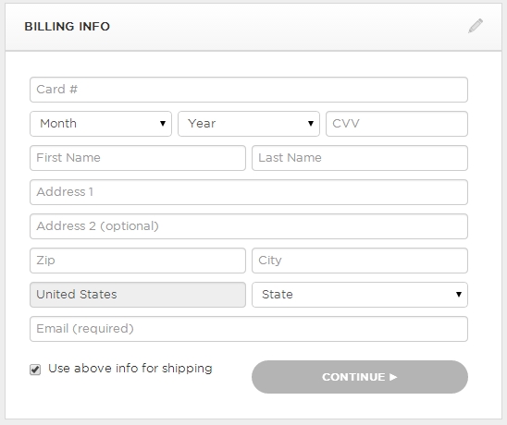
Task: Open the Month expiration dropdown
Action: pyautogui.click(x=101, y=124)
